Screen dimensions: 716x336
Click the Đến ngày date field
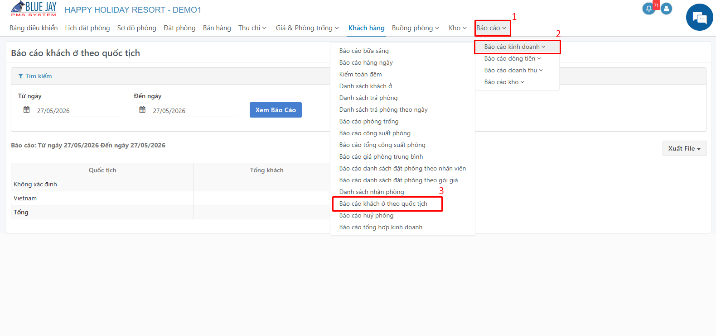click(x=185, y=110)
